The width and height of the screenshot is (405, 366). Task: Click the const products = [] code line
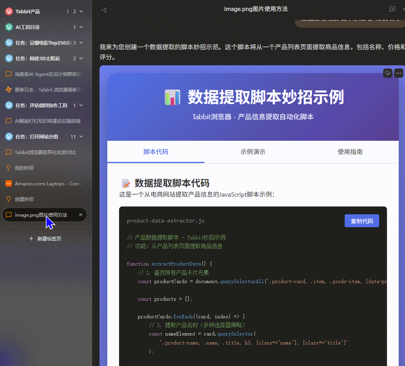(165, 299)
